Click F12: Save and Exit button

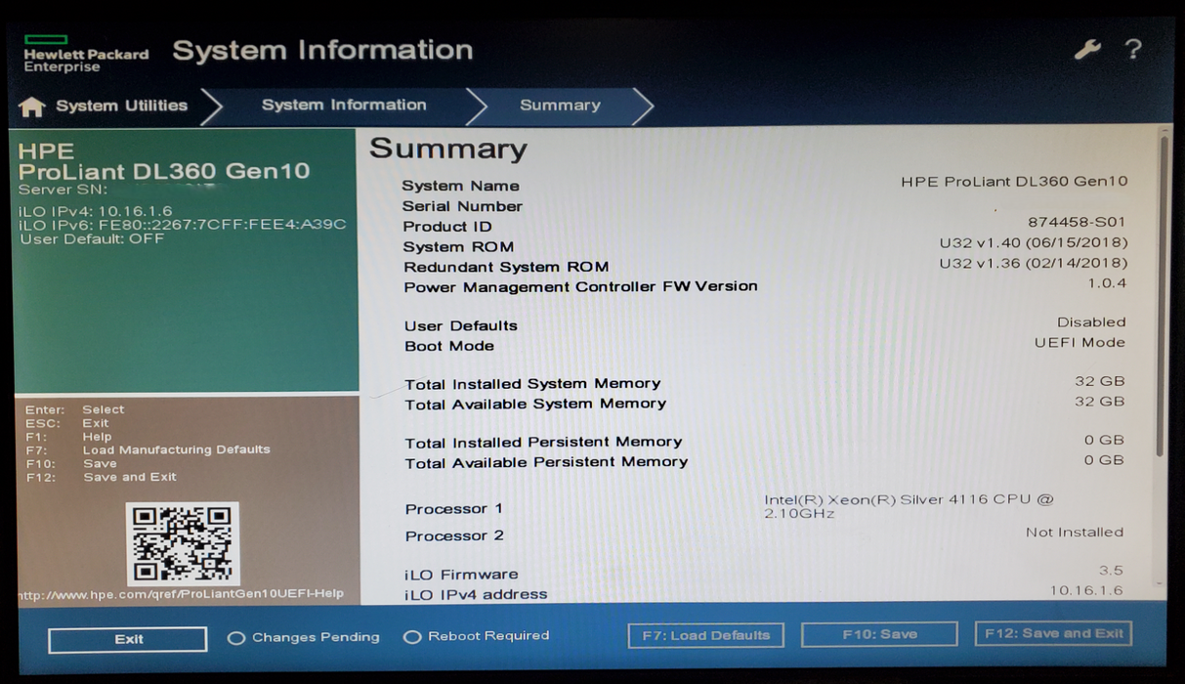point(1053,633)
